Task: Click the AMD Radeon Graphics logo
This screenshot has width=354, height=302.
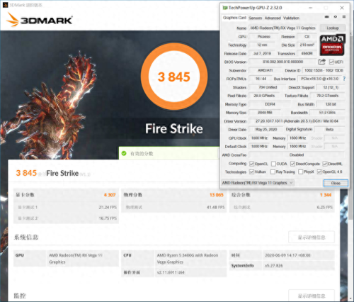Action: (332, 45)
